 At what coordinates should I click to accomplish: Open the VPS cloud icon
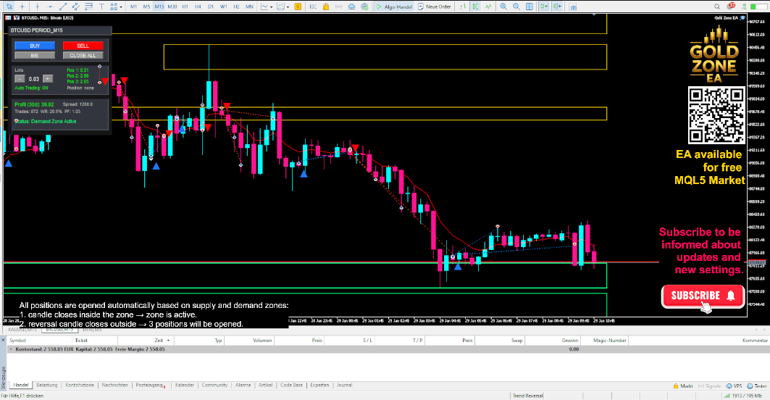(351, 7)
